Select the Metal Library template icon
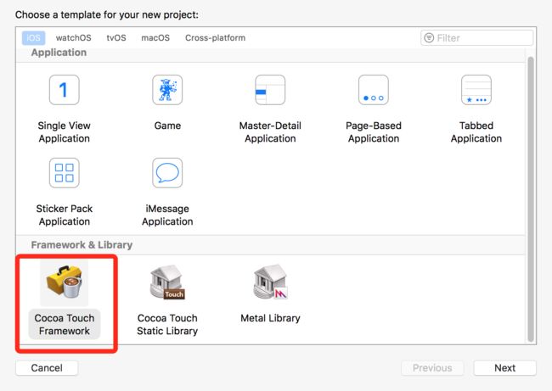This screenshot has height=391, width=552. pyautogui.click(x=270, y=282)
